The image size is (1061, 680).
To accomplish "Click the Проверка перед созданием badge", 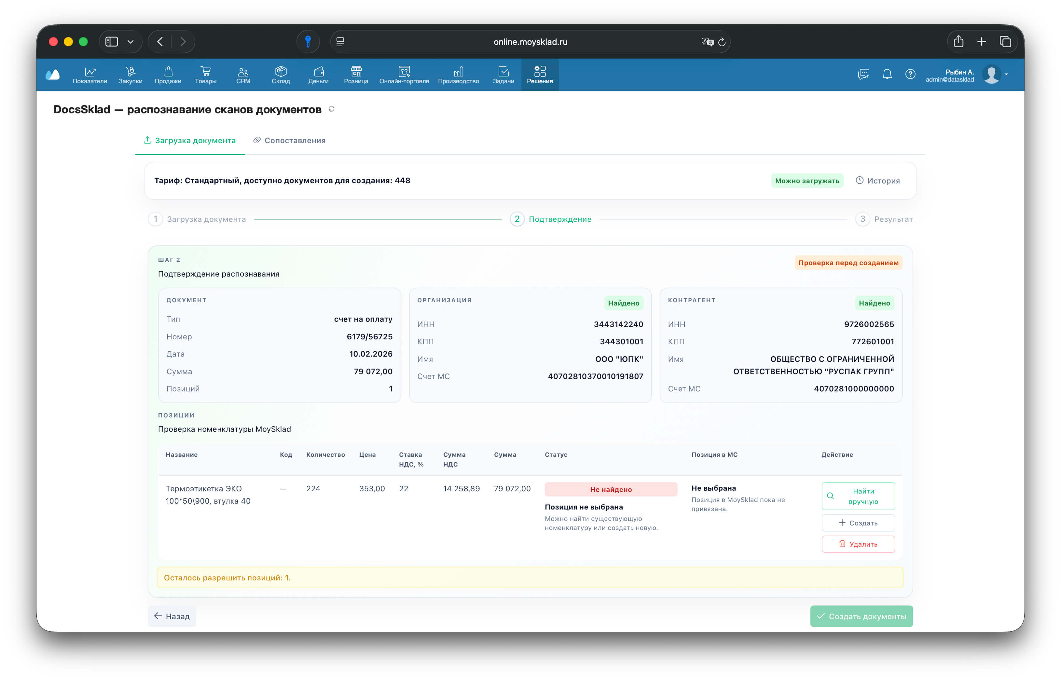I will click(x=848, y=263).
